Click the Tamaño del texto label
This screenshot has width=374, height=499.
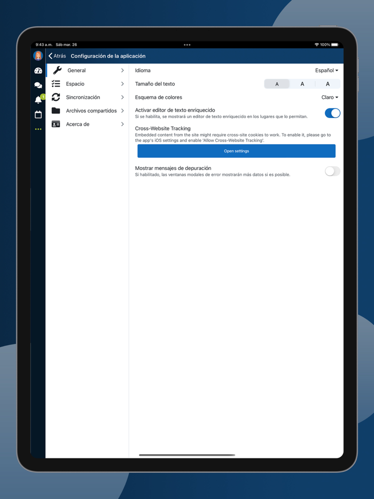click(155, 84)
